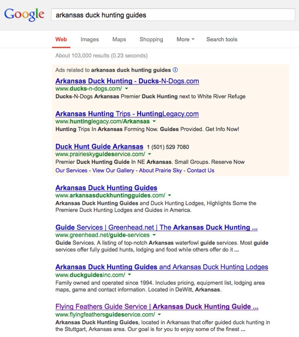Viewport: 299px width, 337px height.
Task: Open the Maps tab
Action: tap(119, 39)
